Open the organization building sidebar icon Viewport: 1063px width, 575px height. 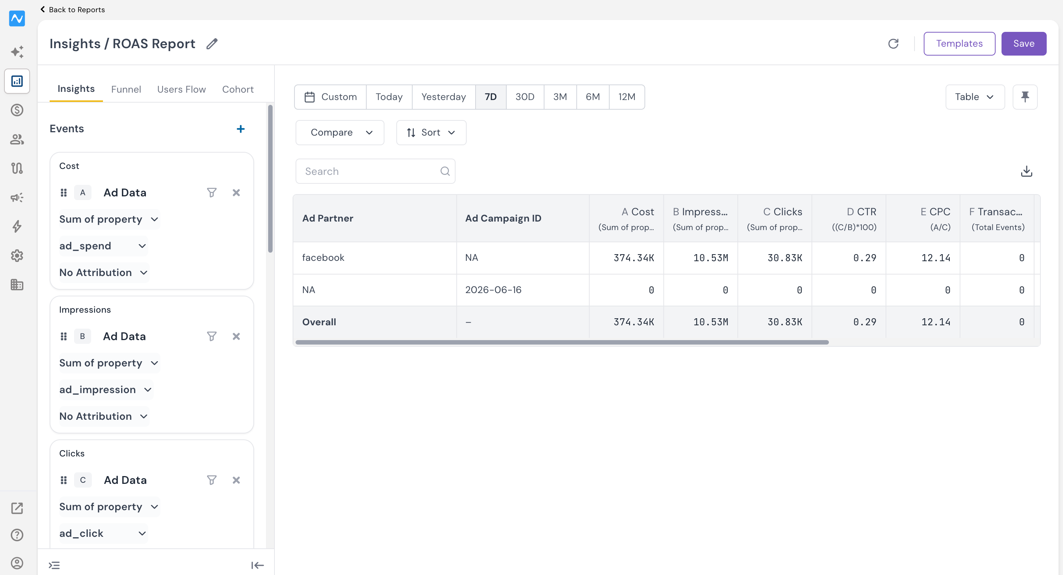[17, 285]
